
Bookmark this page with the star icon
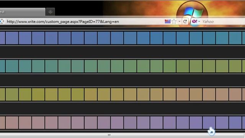point(174,21)
